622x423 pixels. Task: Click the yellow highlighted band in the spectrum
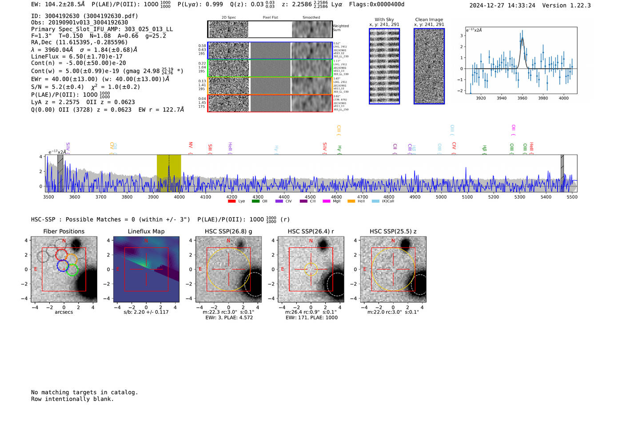169,173
